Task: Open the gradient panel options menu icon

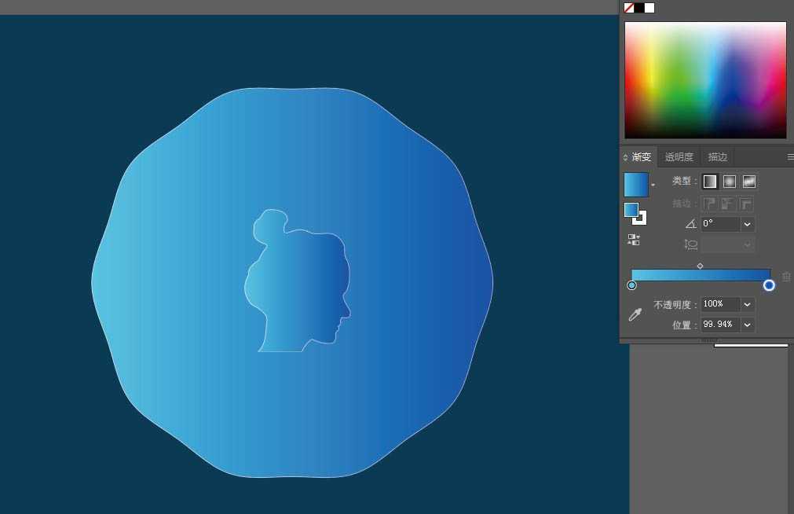Action: (x=790, y=157)
